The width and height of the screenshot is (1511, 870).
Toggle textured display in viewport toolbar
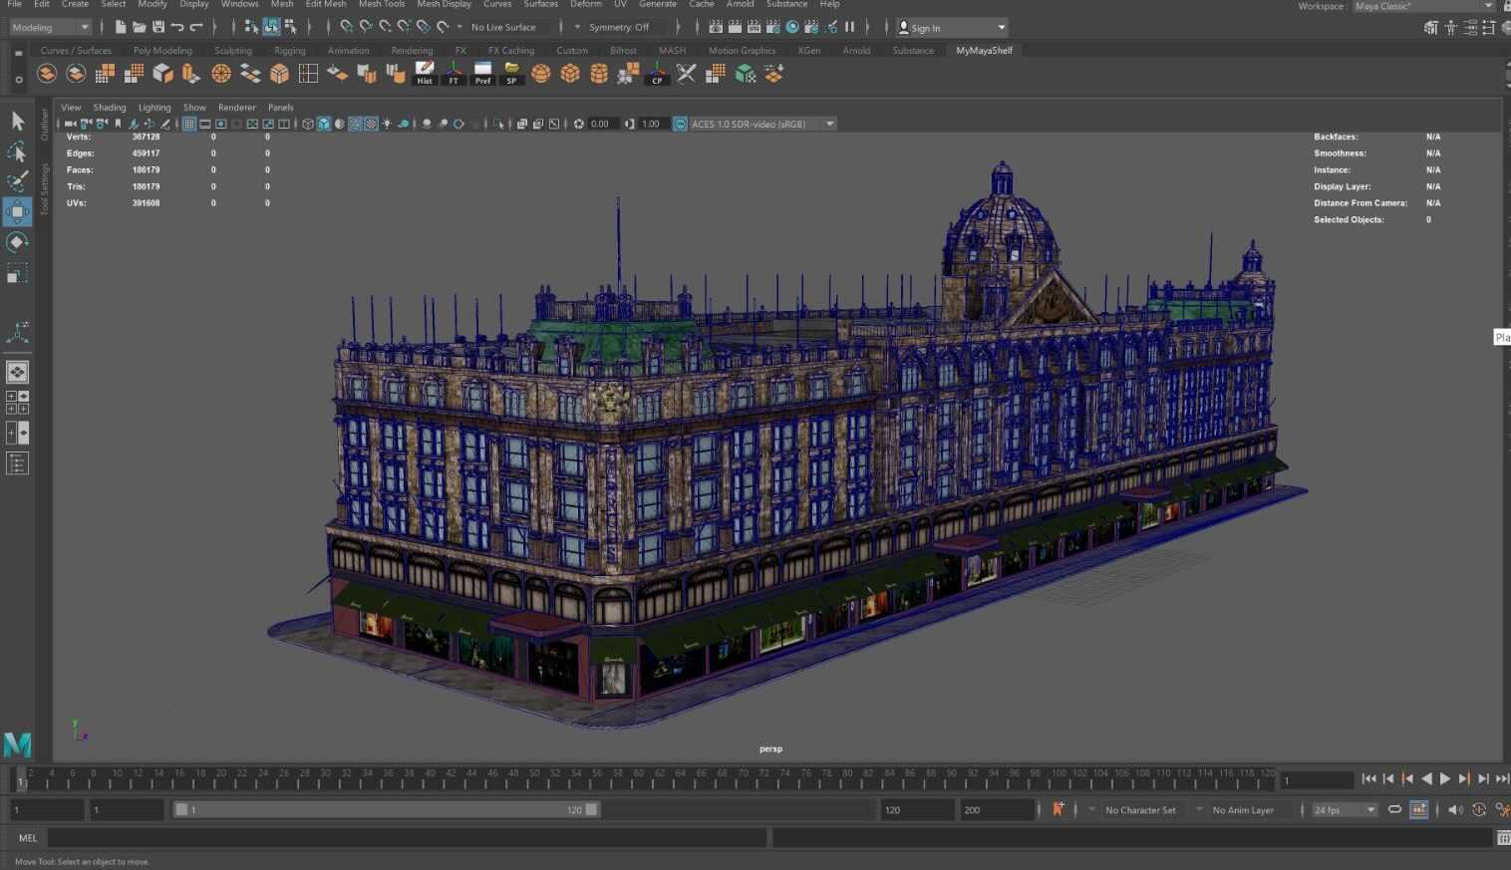pyautogui.click(x=372, y=124)
